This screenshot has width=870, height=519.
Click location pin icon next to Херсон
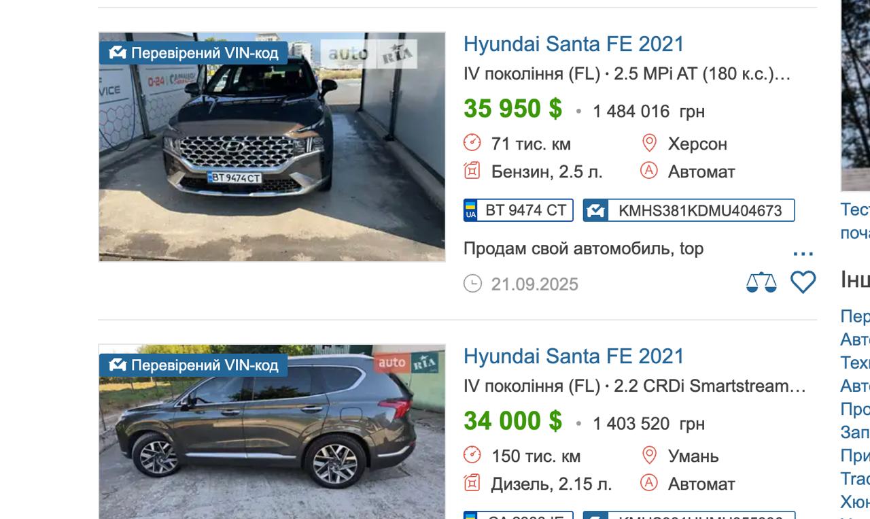[649, 143]
